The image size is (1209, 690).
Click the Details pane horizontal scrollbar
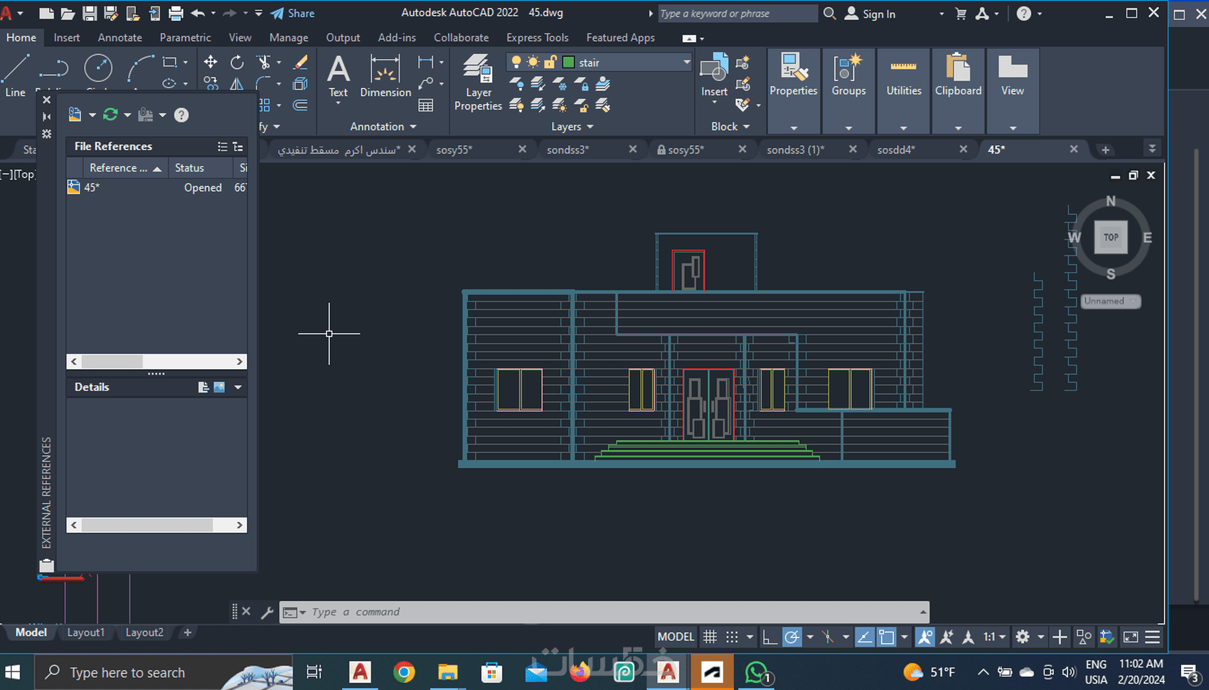coord(156,525)
